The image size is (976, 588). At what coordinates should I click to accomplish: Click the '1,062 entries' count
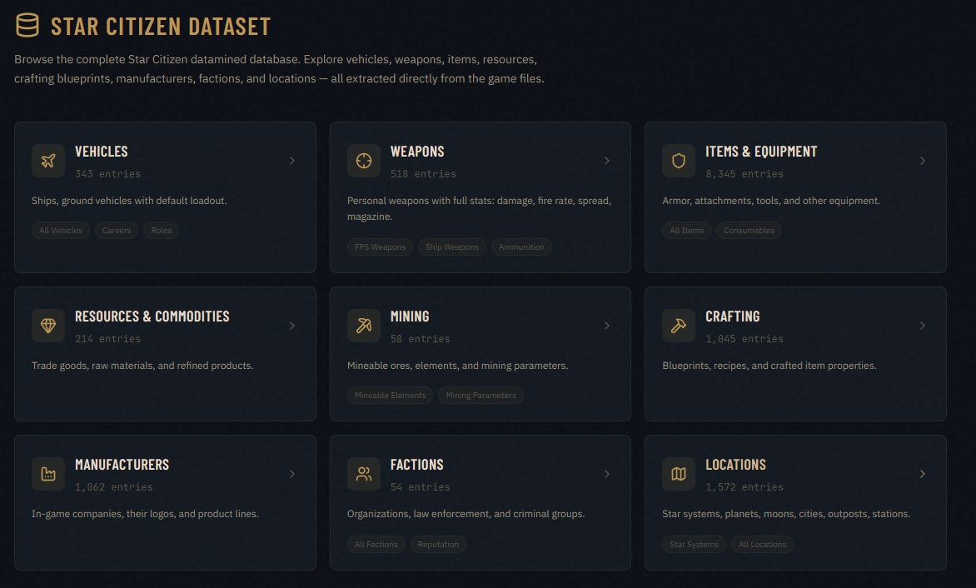[114, 487]
